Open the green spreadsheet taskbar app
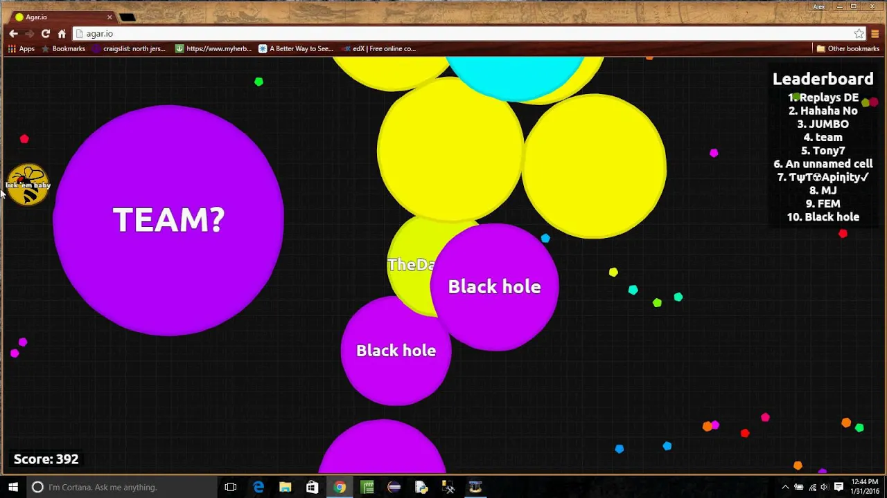The height and width of the screenshot is (498, 887). point(367,487)
